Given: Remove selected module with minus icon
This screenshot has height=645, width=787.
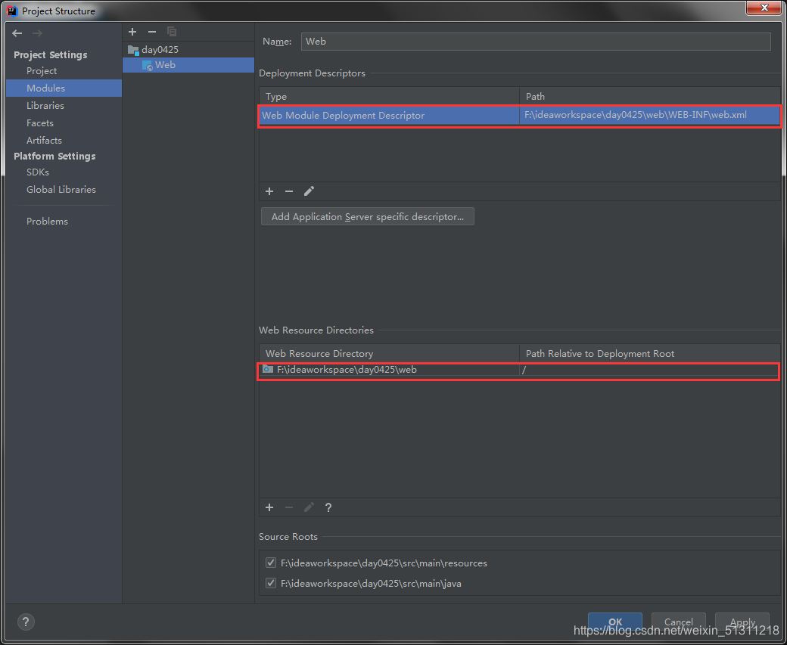Looking at the screenshot, I should (152, 32).
